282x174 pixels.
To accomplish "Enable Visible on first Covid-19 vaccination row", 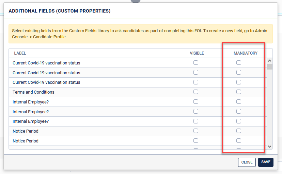I will pos(196,63).
